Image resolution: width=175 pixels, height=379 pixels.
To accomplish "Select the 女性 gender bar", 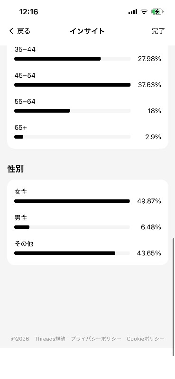I will pyautogui.click(x=72, y=201).
